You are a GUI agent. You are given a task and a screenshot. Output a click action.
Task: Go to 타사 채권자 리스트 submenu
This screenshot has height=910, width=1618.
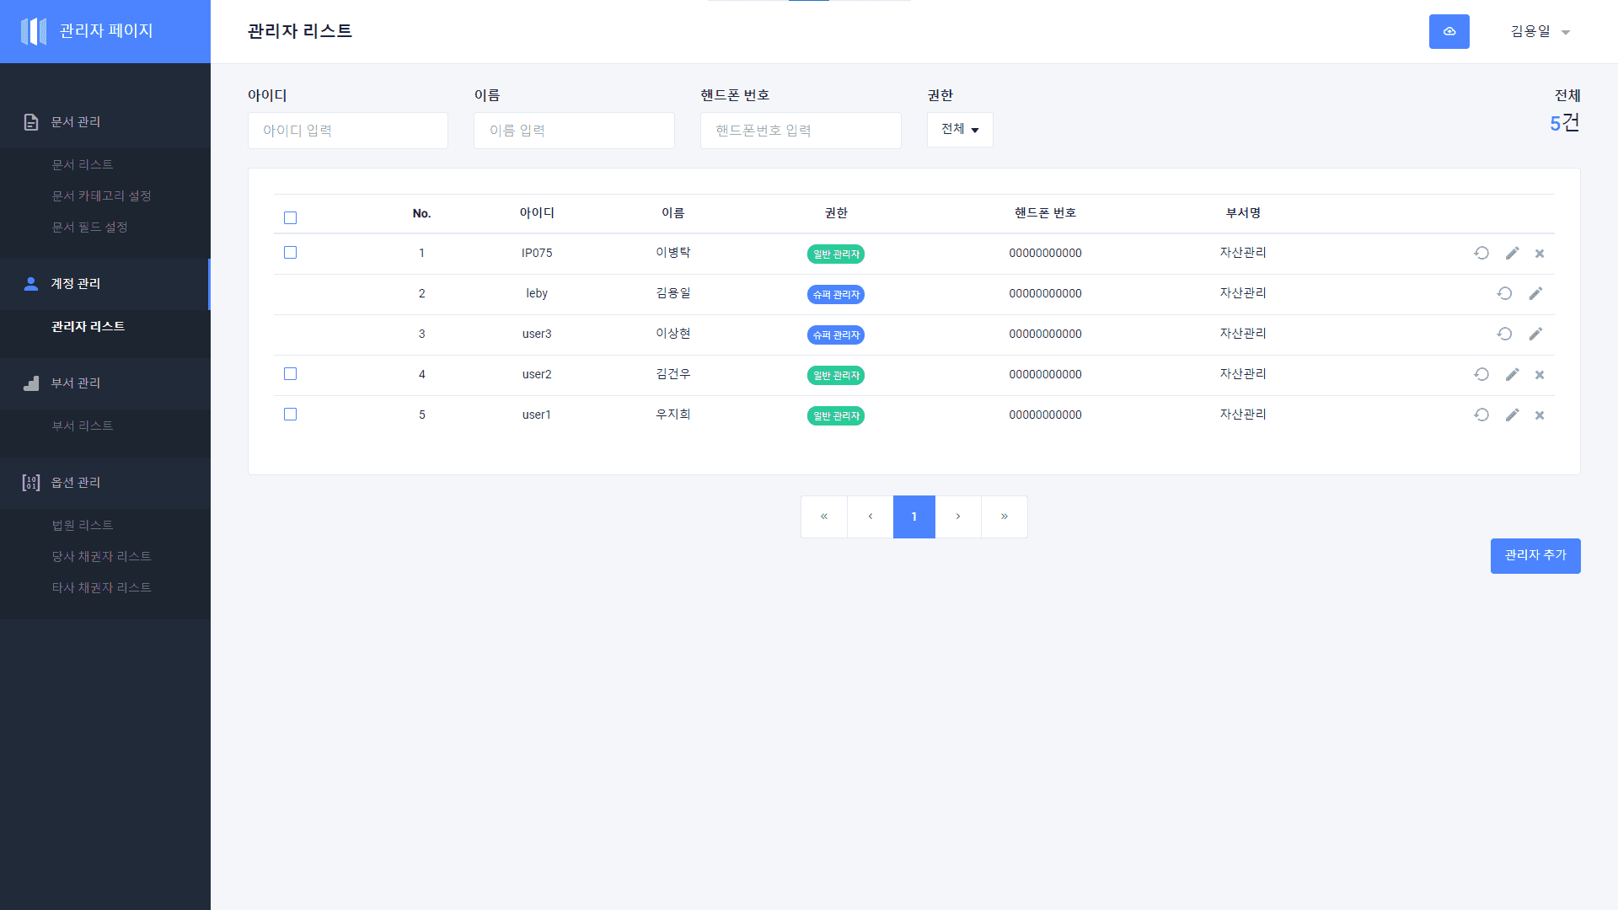tap(101, 587)
